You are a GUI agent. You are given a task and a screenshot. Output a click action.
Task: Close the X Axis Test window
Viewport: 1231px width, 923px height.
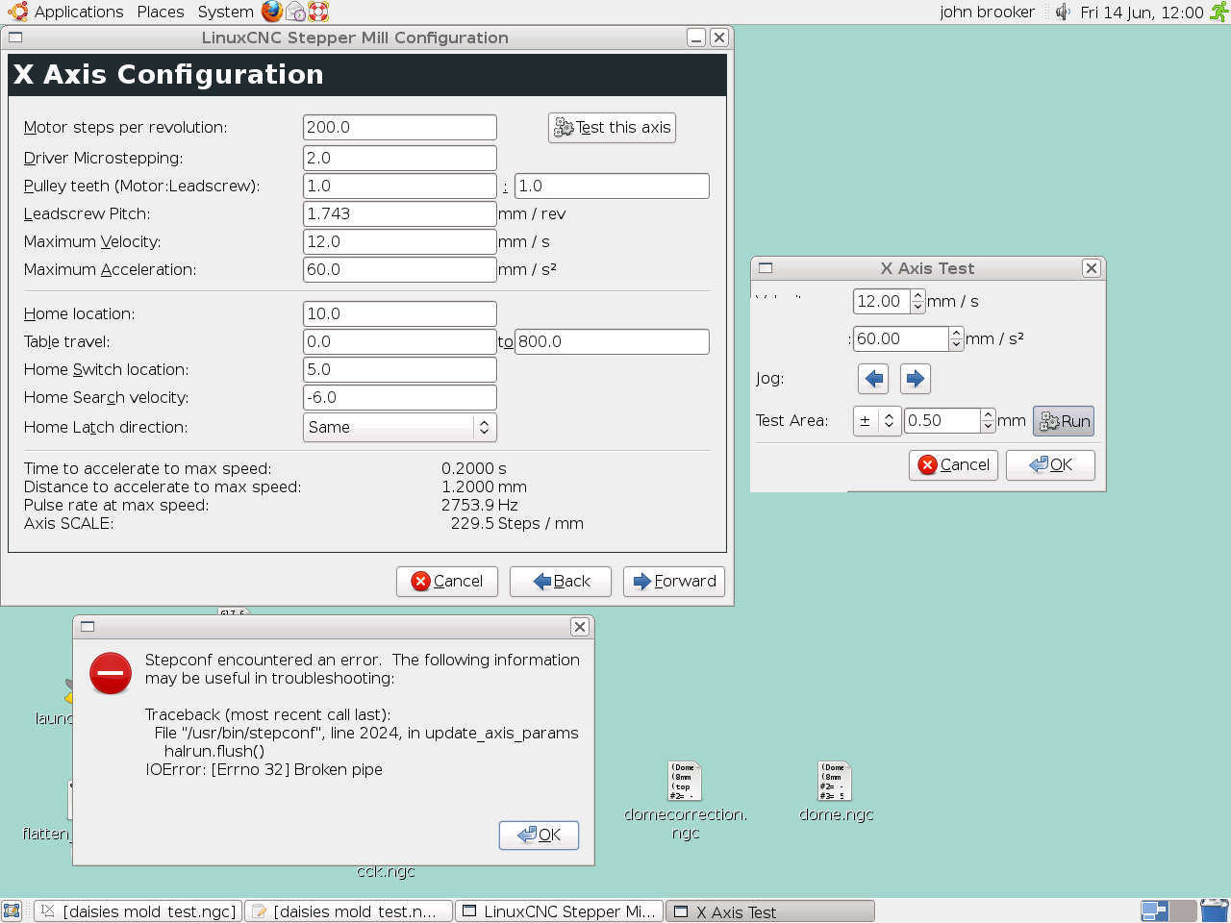click(x=1092, y=268)
